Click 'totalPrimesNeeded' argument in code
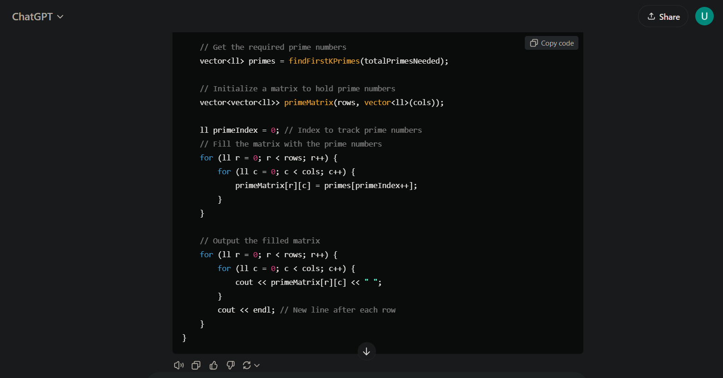Image resolution: width=723 pixels, height=378 pixels. (402, 61)
